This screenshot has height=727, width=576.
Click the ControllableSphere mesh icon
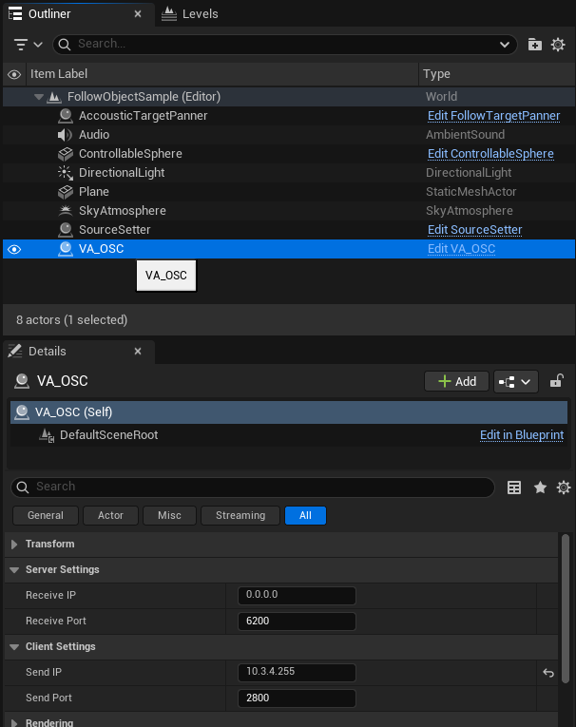66,154
